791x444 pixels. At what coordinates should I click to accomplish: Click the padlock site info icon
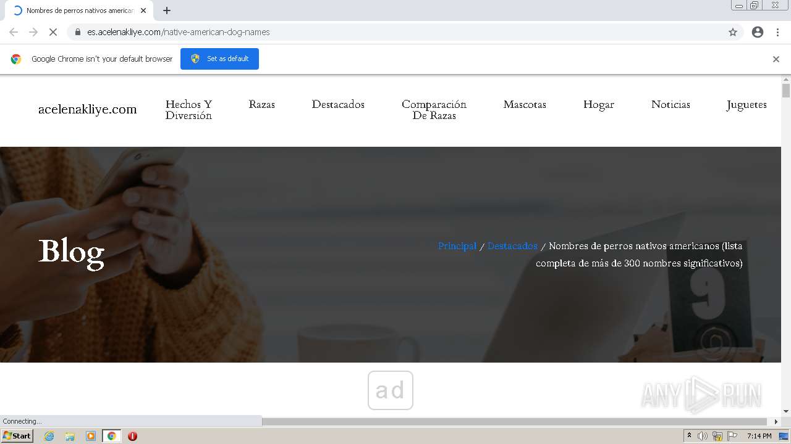(78, 32)
